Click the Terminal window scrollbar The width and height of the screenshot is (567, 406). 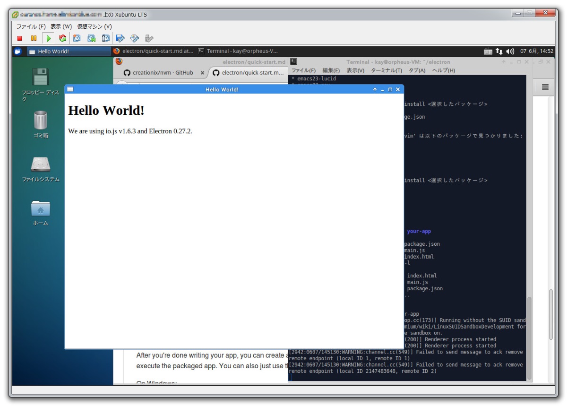tap(529, 338)
